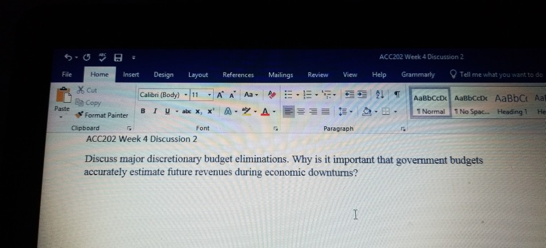Click Increase Indent icon
The image size is (546, 248).
pos(362,95)
